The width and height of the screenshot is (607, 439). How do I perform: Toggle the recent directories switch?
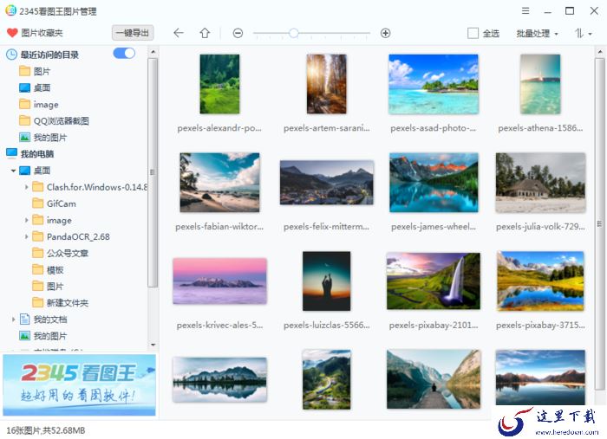click(x=124, y=54)
